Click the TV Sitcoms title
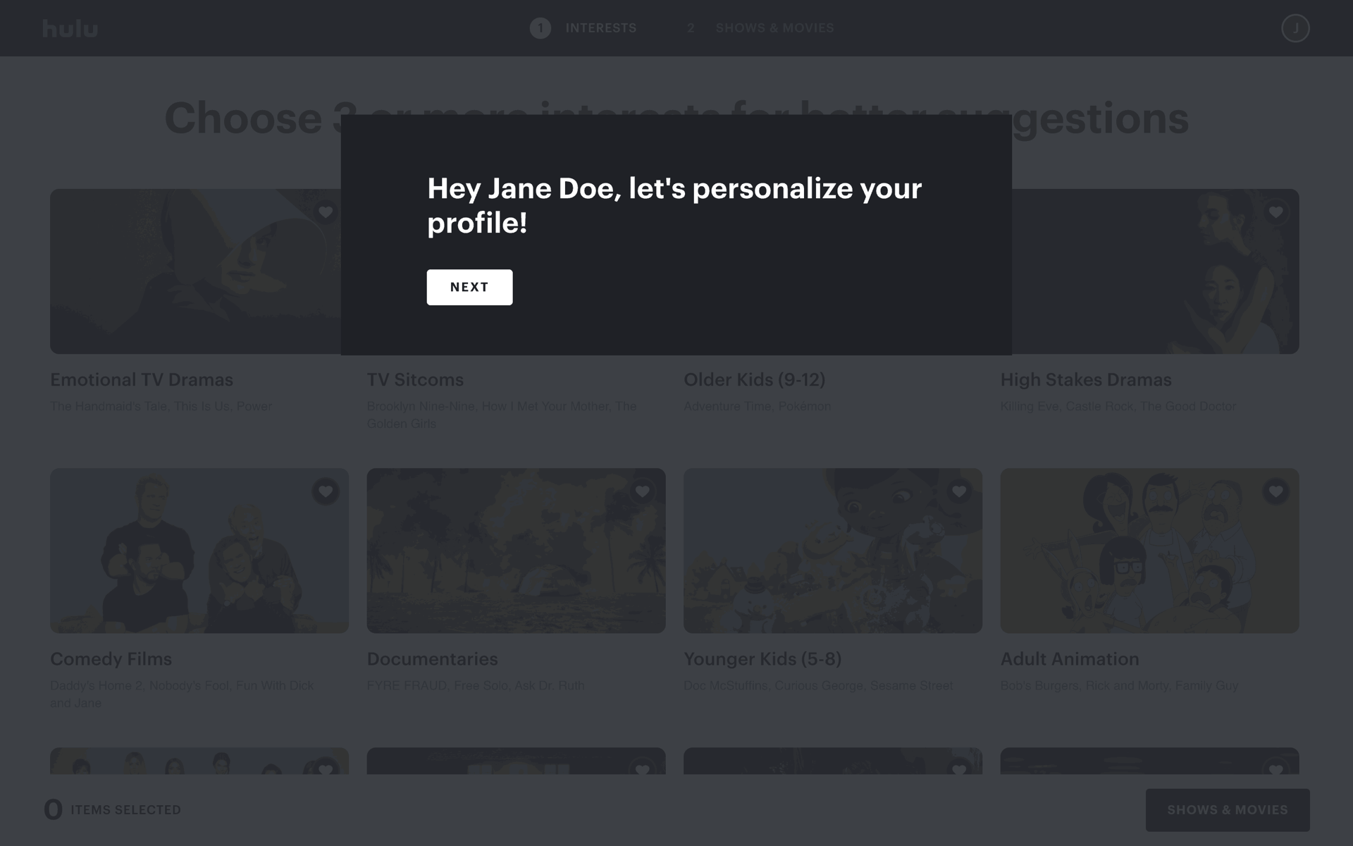1353x846 pixels. (415, 380)
